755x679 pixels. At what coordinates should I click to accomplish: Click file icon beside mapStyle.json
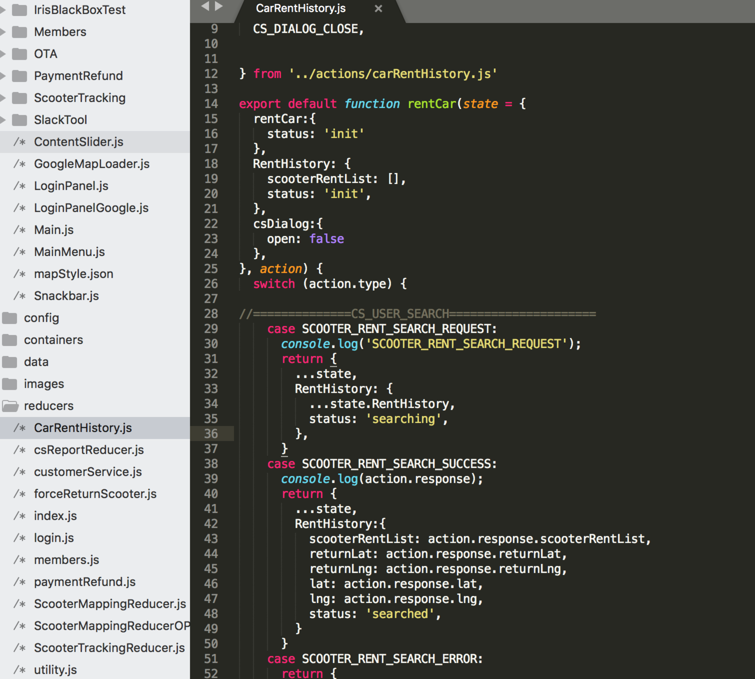tap(20, 274)
